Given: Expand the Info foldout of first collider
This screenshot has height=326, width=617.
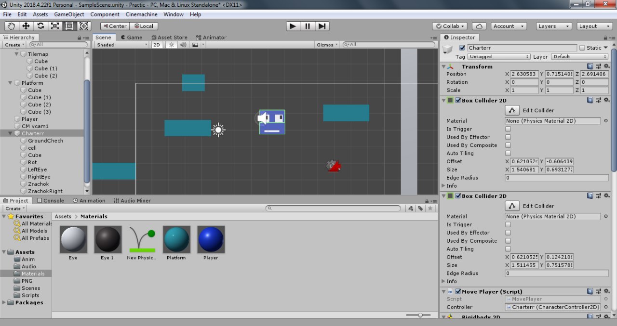Looking at the screenshot, I should coord(444,186).
